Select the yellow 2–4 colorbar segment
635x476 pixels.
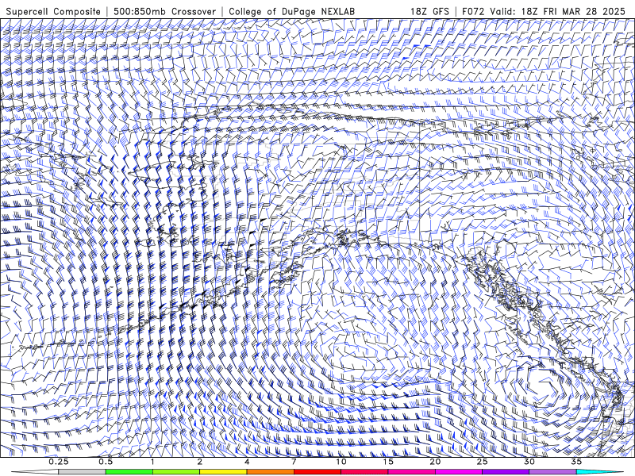pos(223,472)
